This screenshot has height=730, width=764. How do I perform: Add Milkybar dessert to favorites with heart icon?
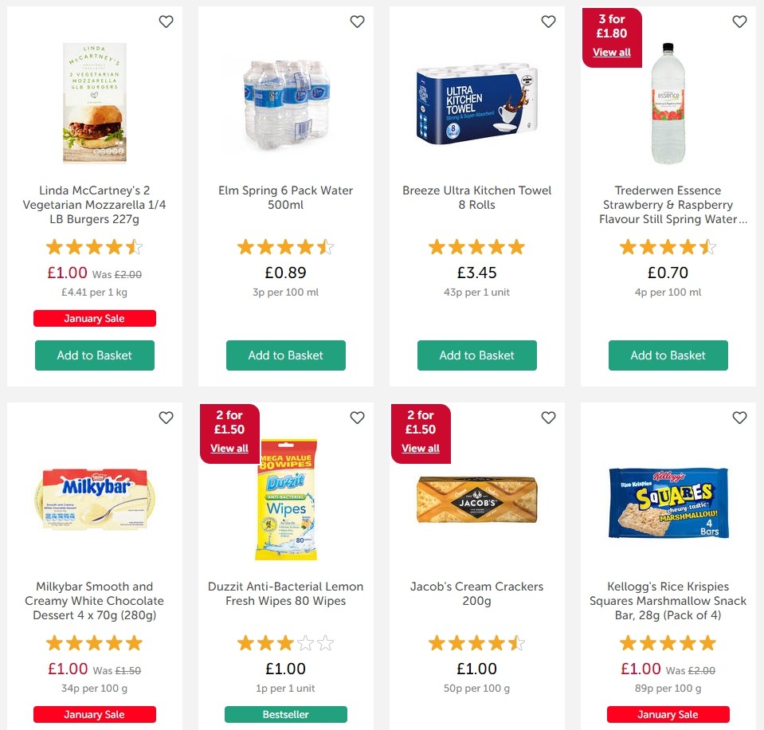[x=166, y=418]
